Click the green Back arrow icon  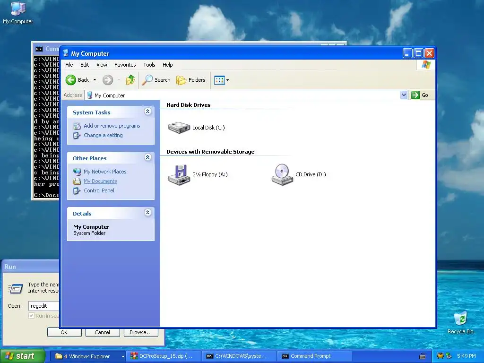coord(71,80)
